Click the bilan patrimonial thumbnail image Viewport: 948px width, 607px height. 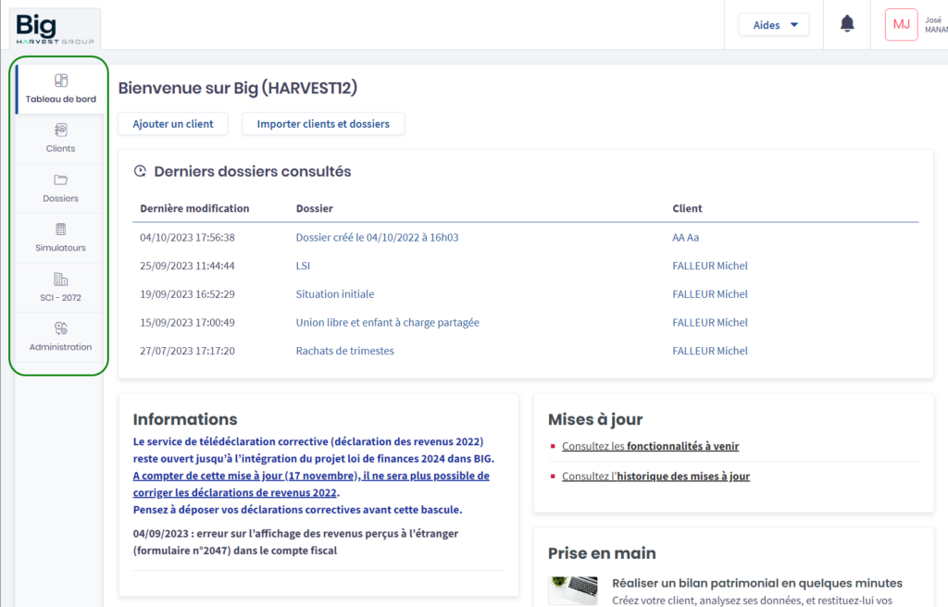click(572, 590)
